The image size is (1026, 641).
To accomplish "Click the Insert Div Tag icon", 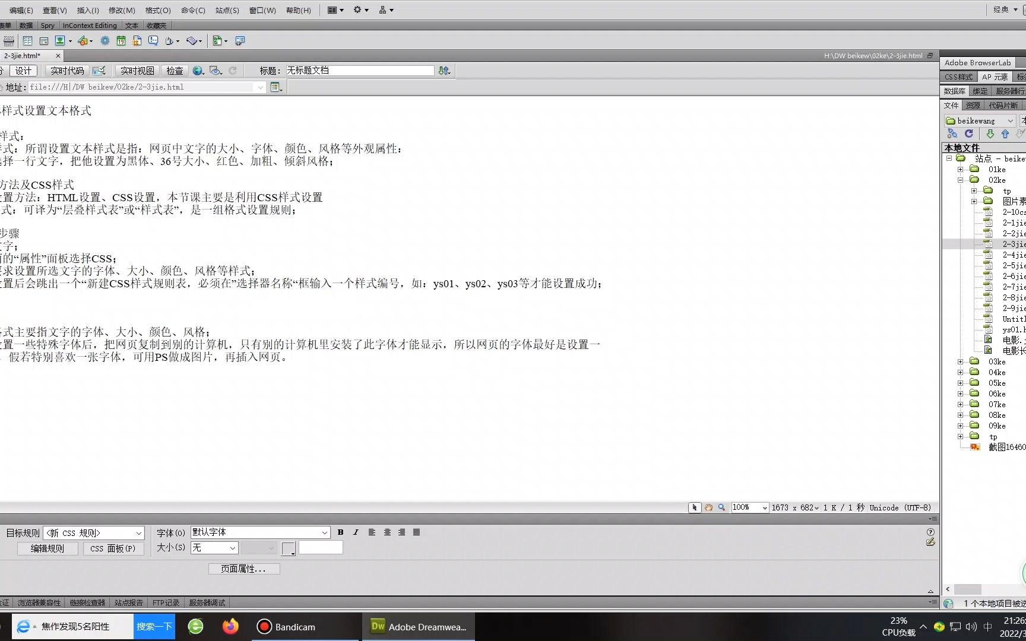I will click(44, 41).
